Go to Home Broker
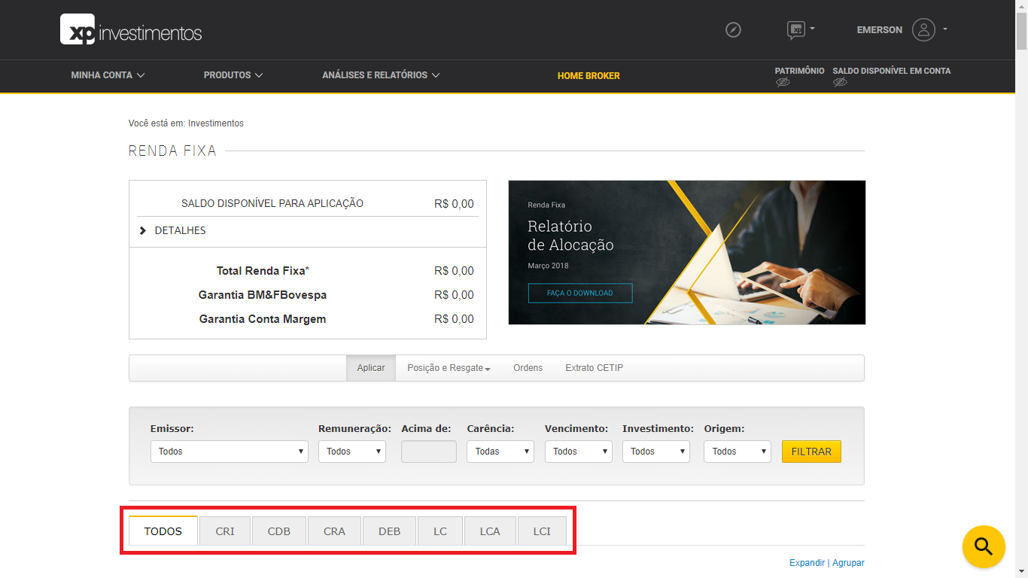Image resolution: width=1028 pixels, height=578 pixels. coord(589,76)
